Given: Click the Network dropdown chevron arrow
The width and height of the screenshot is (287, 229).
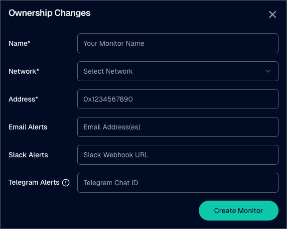Looking at the screenshot, I should pos(268,71).
